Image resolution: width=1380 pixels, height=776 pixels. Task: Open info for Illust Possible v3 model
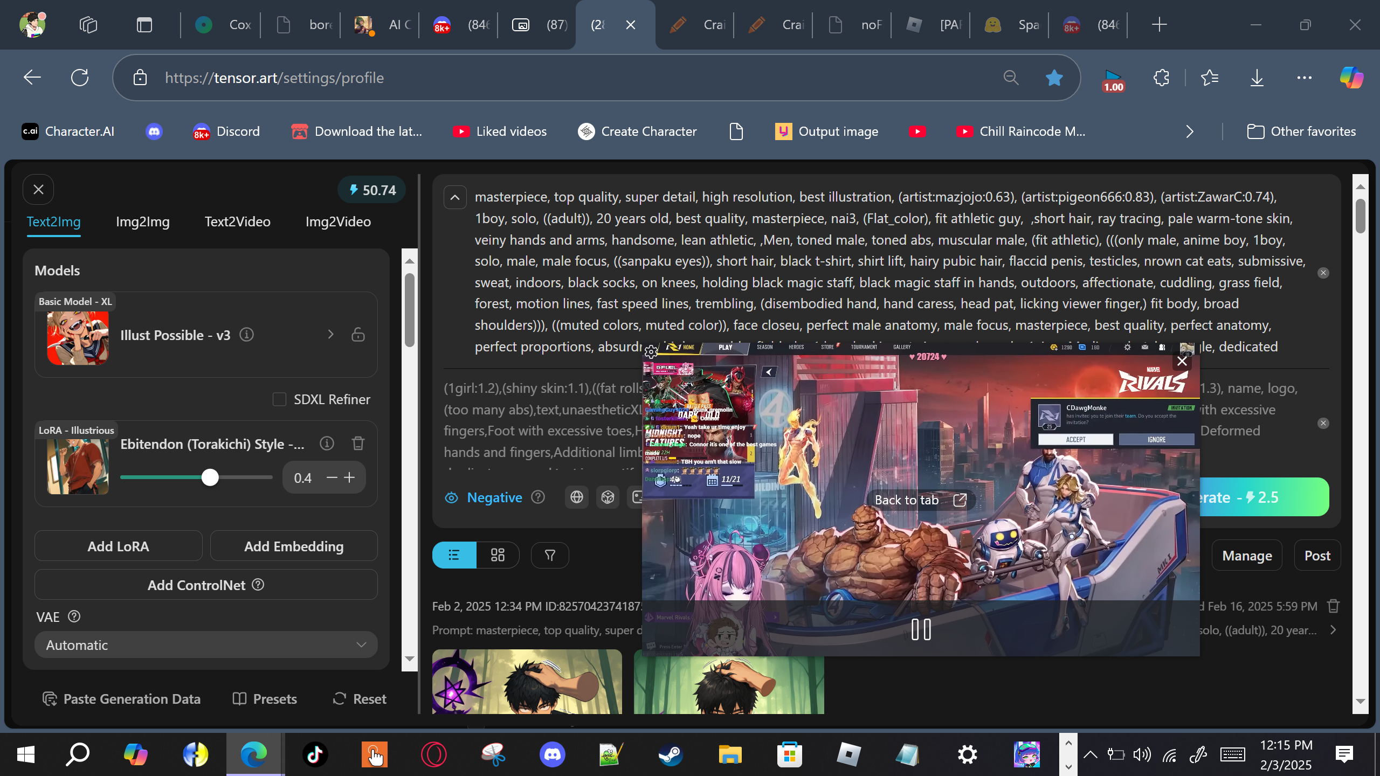[247, 335]
